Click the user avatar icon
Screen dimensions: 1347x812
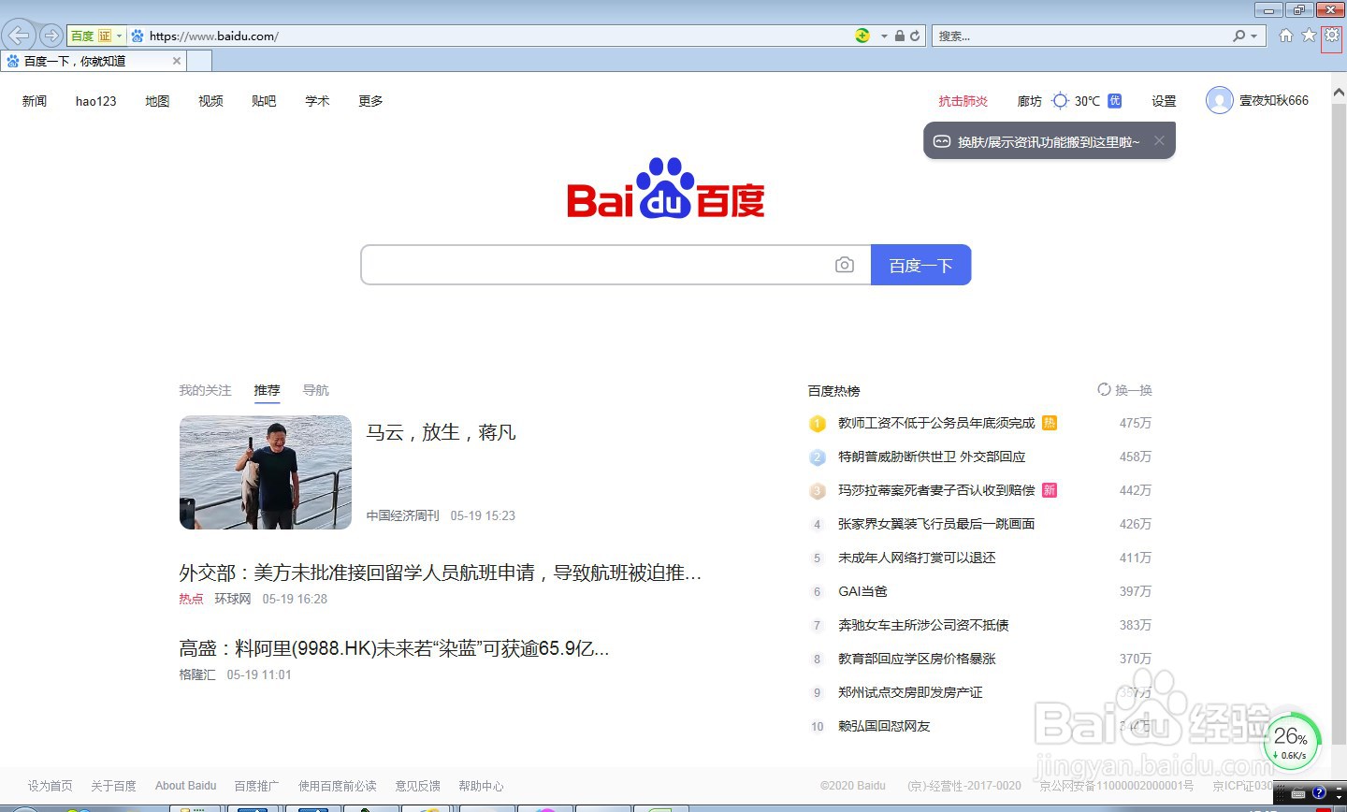point(1220,100)
